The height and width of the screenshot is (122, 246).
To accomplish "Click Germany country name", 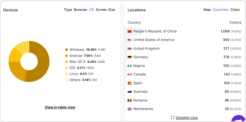I will 141,57.
